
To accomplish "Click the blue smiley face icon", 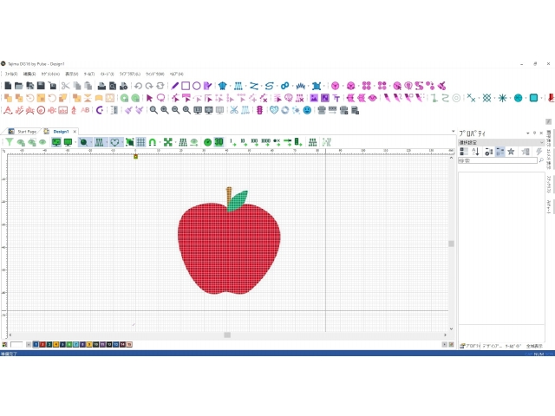I will tap(307, 110).
